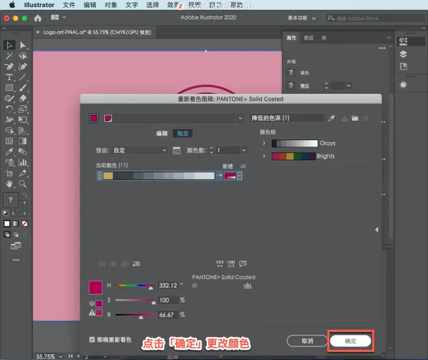This screenshot has height=360, width=428.
Task: Select the Eraser tool
Action: point(23,98)
